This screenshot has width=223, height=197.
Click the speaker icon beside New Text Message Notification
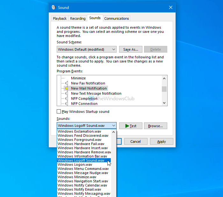[x=67, y=93]
